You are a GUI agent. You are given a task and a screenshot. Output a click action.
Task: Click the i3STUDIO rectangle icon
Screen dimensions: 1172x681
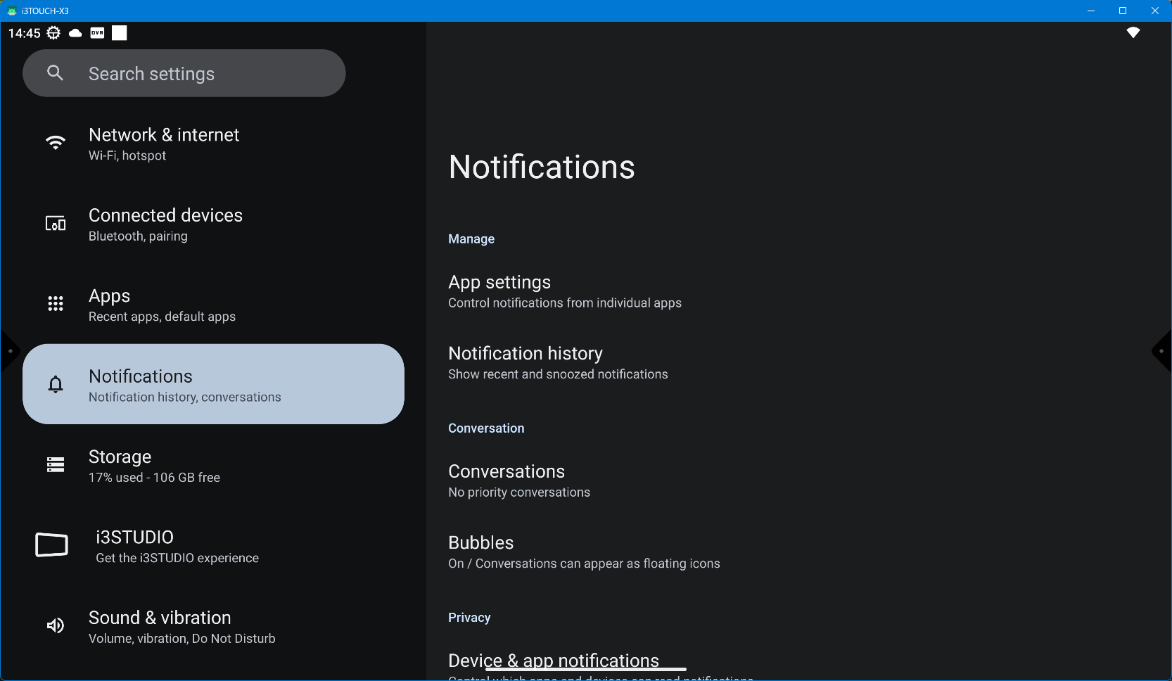(52, 545)
